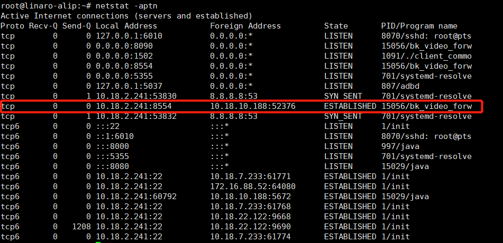Click the 'Recv-Q' column header

tap(43, 26)
